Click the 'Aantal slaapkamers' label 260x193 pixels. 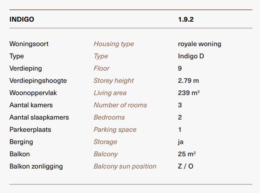[39, 118]
